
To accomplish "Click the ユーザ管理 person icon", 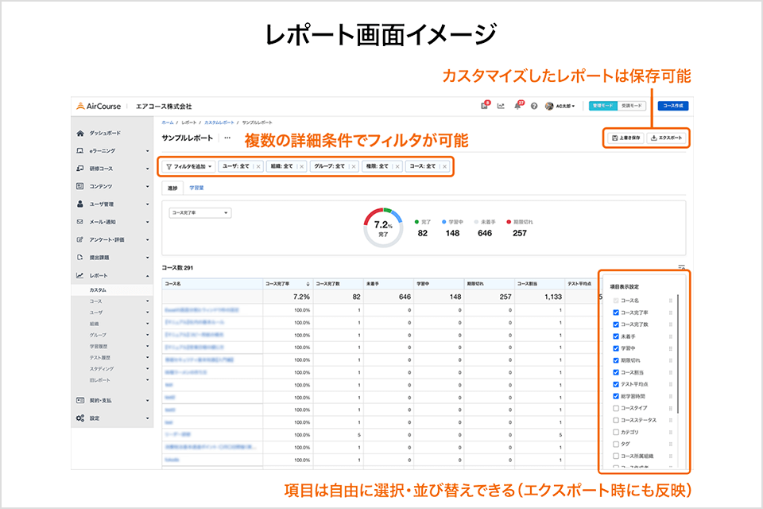I will pyautogui.click(x=80, y=204).
